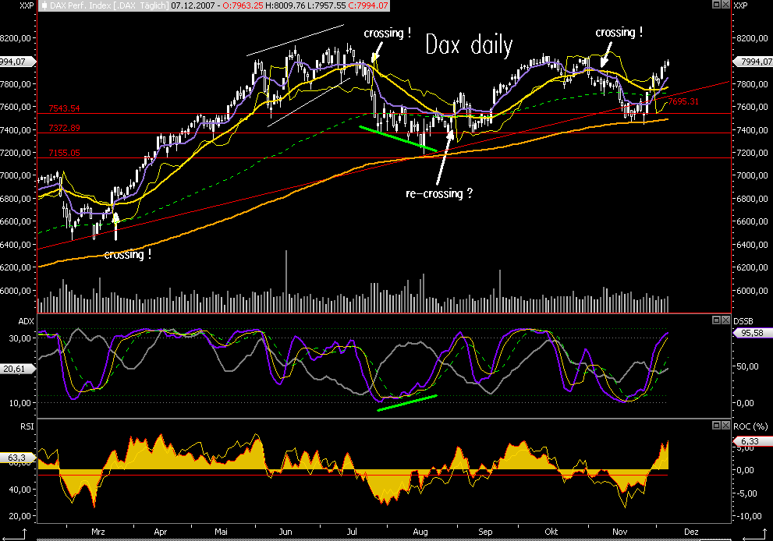Close the RSI / ROC indicator panel
773x541 pixels.
click(725, 425)
